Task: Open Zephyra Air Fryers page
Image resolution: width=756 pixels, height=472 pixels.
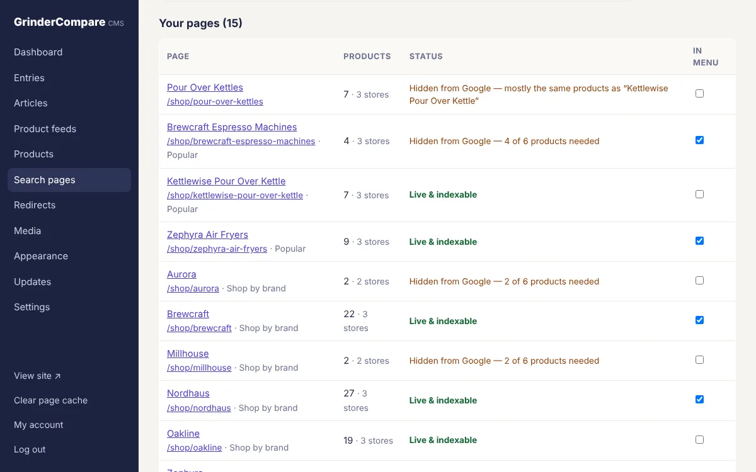Action: tap(207, 235)
